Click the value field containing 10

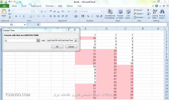(x=20, y=41)
